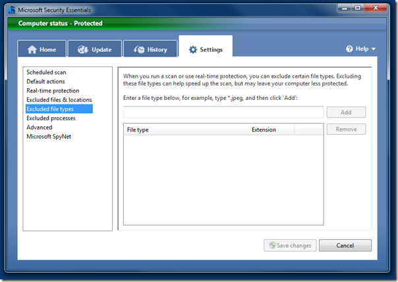Minimize the Security Essentials window
Screen dimensions: 398x282
pyautogui.click(x=345, y=8)
